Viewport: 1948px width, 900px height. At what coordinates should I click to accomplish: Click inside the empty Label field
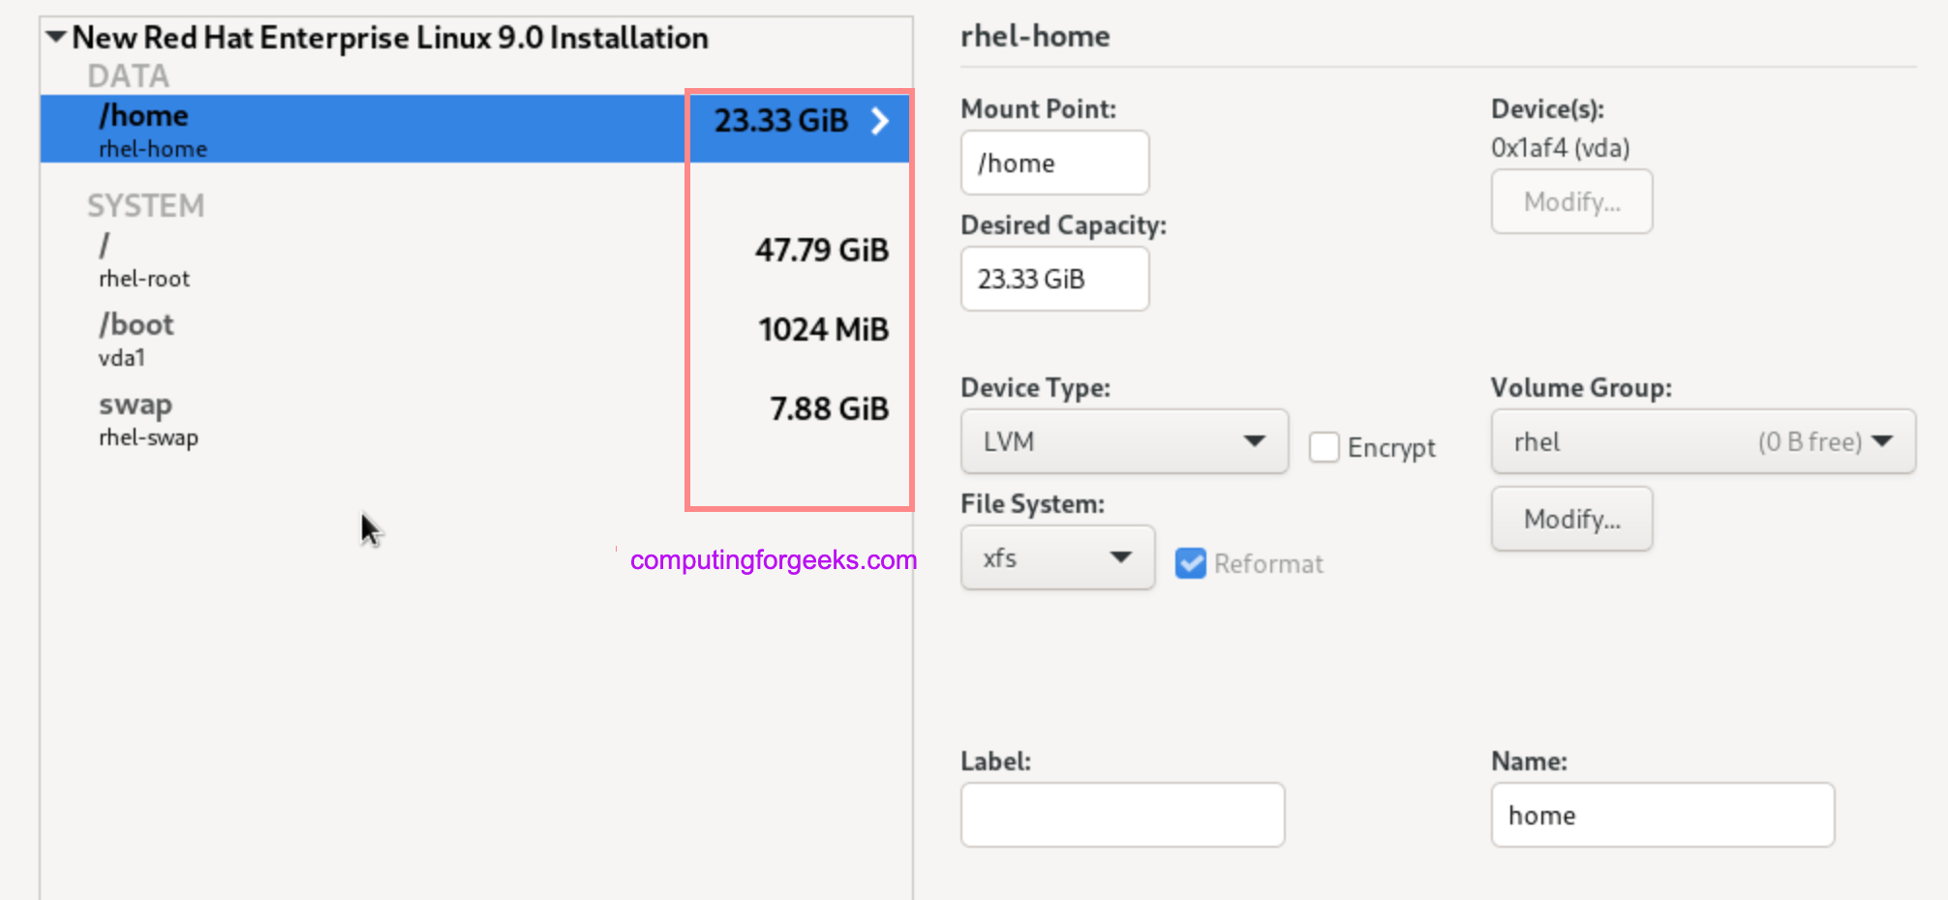pyautogui.click(x=1121, y=814)
